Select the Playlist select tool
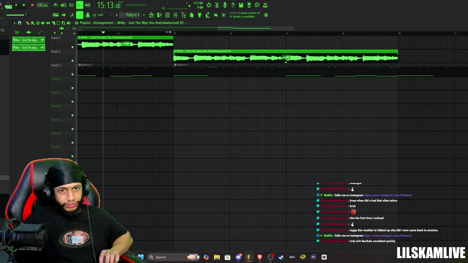The width and height of the screenshot is (468, 263). pyautogui.click(x=58, y=23)
